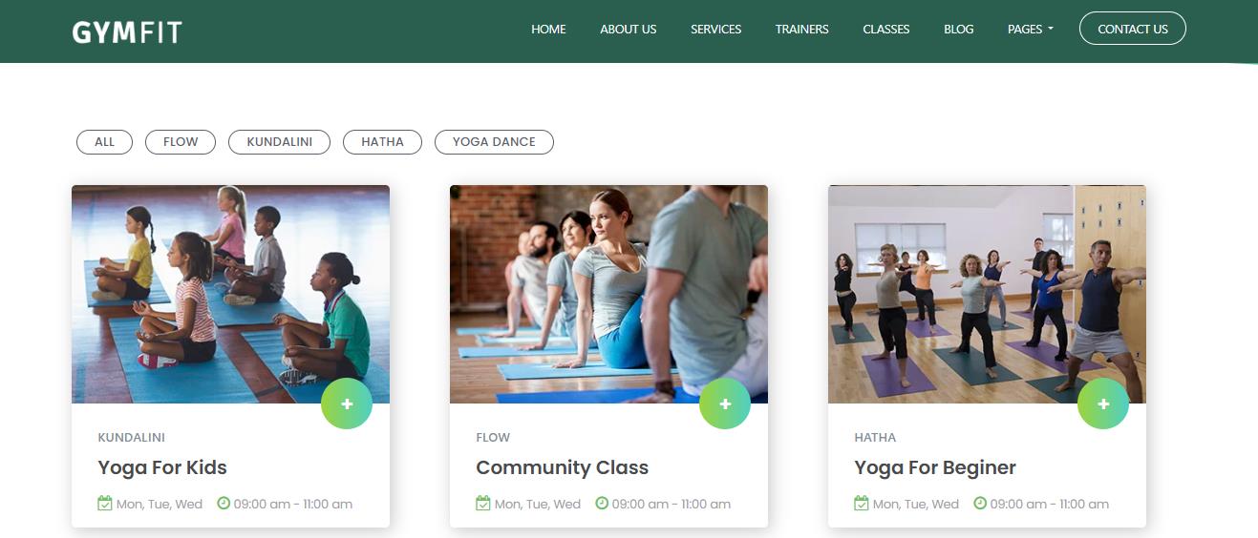
Task: Filter classes by KUNDALINI
Action: tap(279, 142)
